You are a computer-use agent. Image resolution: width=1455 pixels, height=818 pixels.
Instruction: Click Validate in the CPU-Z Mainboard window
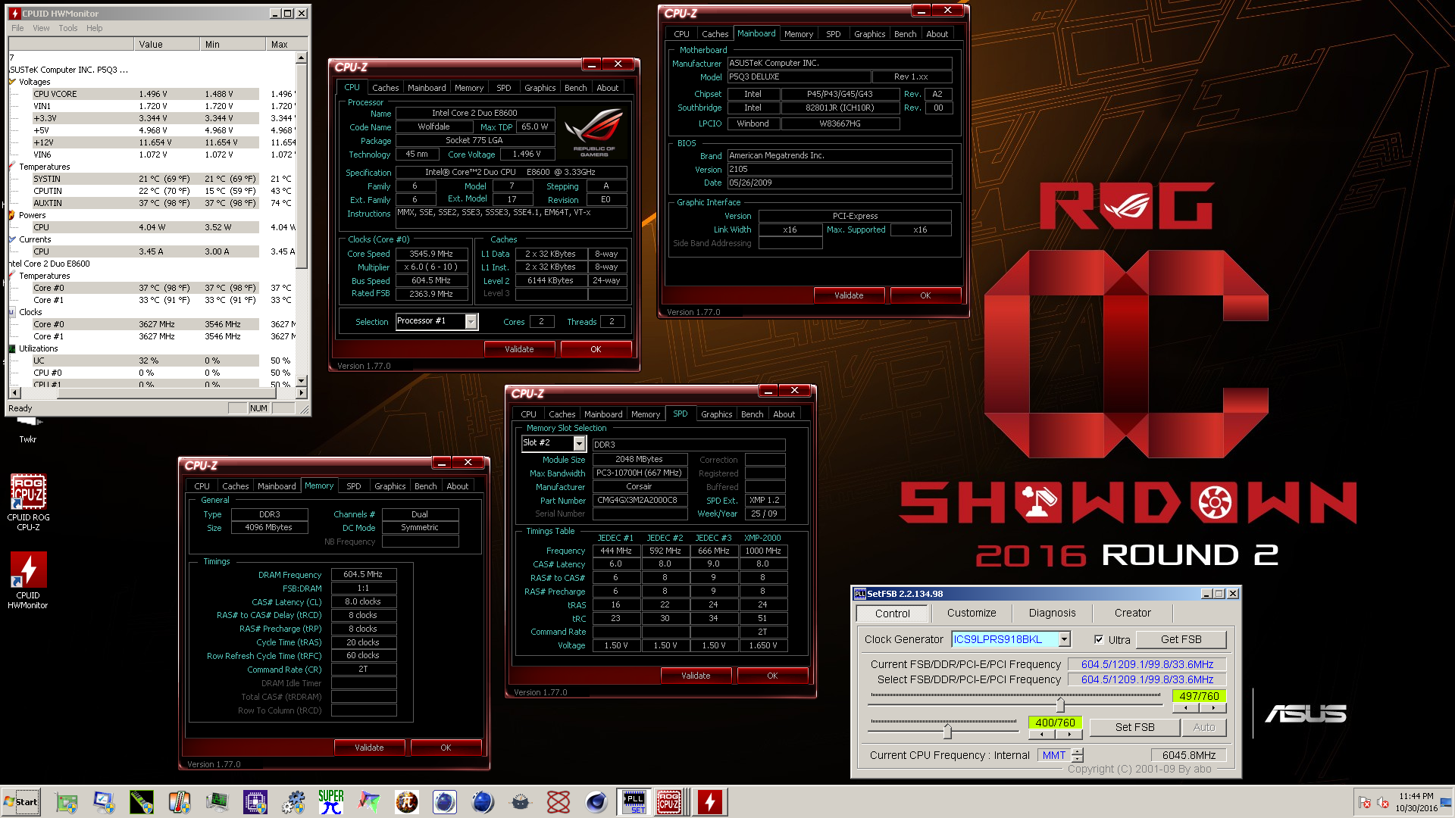849,295
